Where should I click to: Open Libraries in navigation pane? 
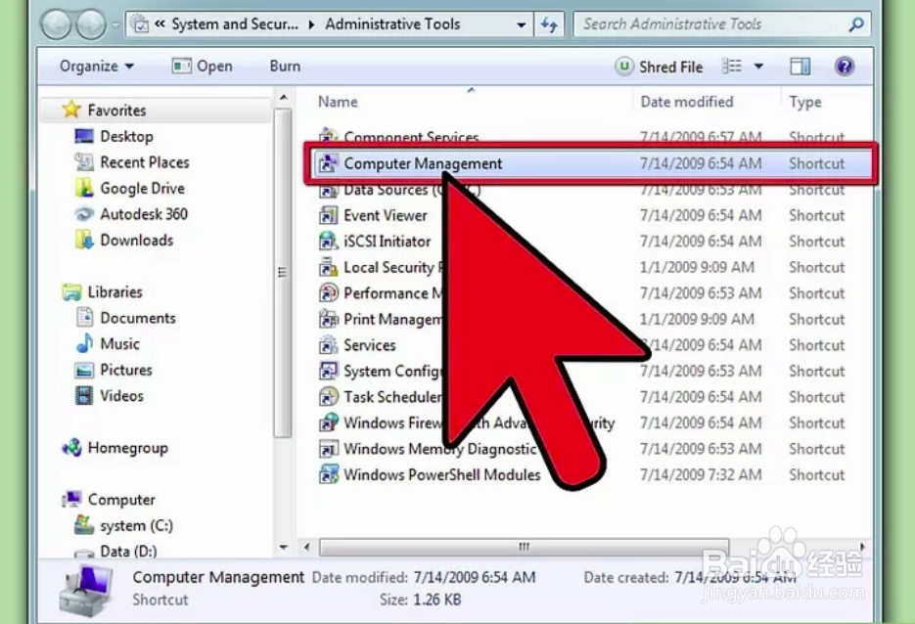(114, 291)
